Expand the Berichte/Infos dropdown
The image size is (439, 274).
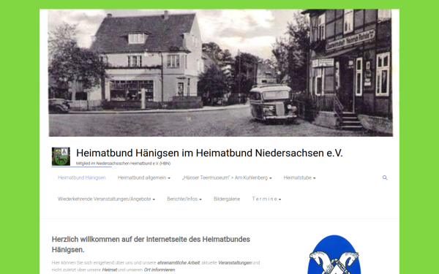point(184,199)
